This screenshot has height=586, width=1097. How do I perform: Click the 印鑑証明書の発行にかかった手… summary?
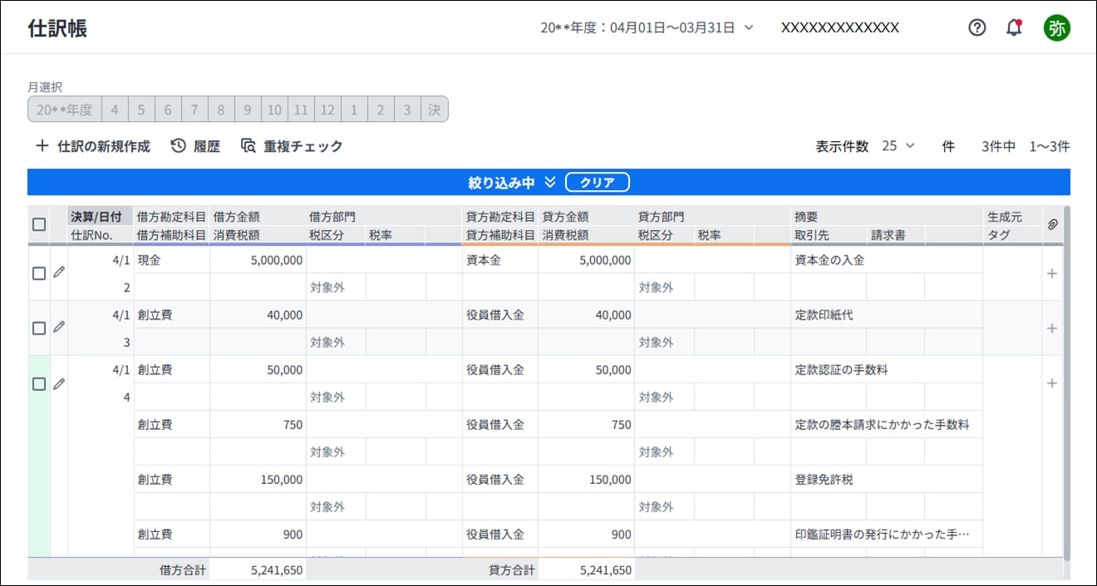887,535
